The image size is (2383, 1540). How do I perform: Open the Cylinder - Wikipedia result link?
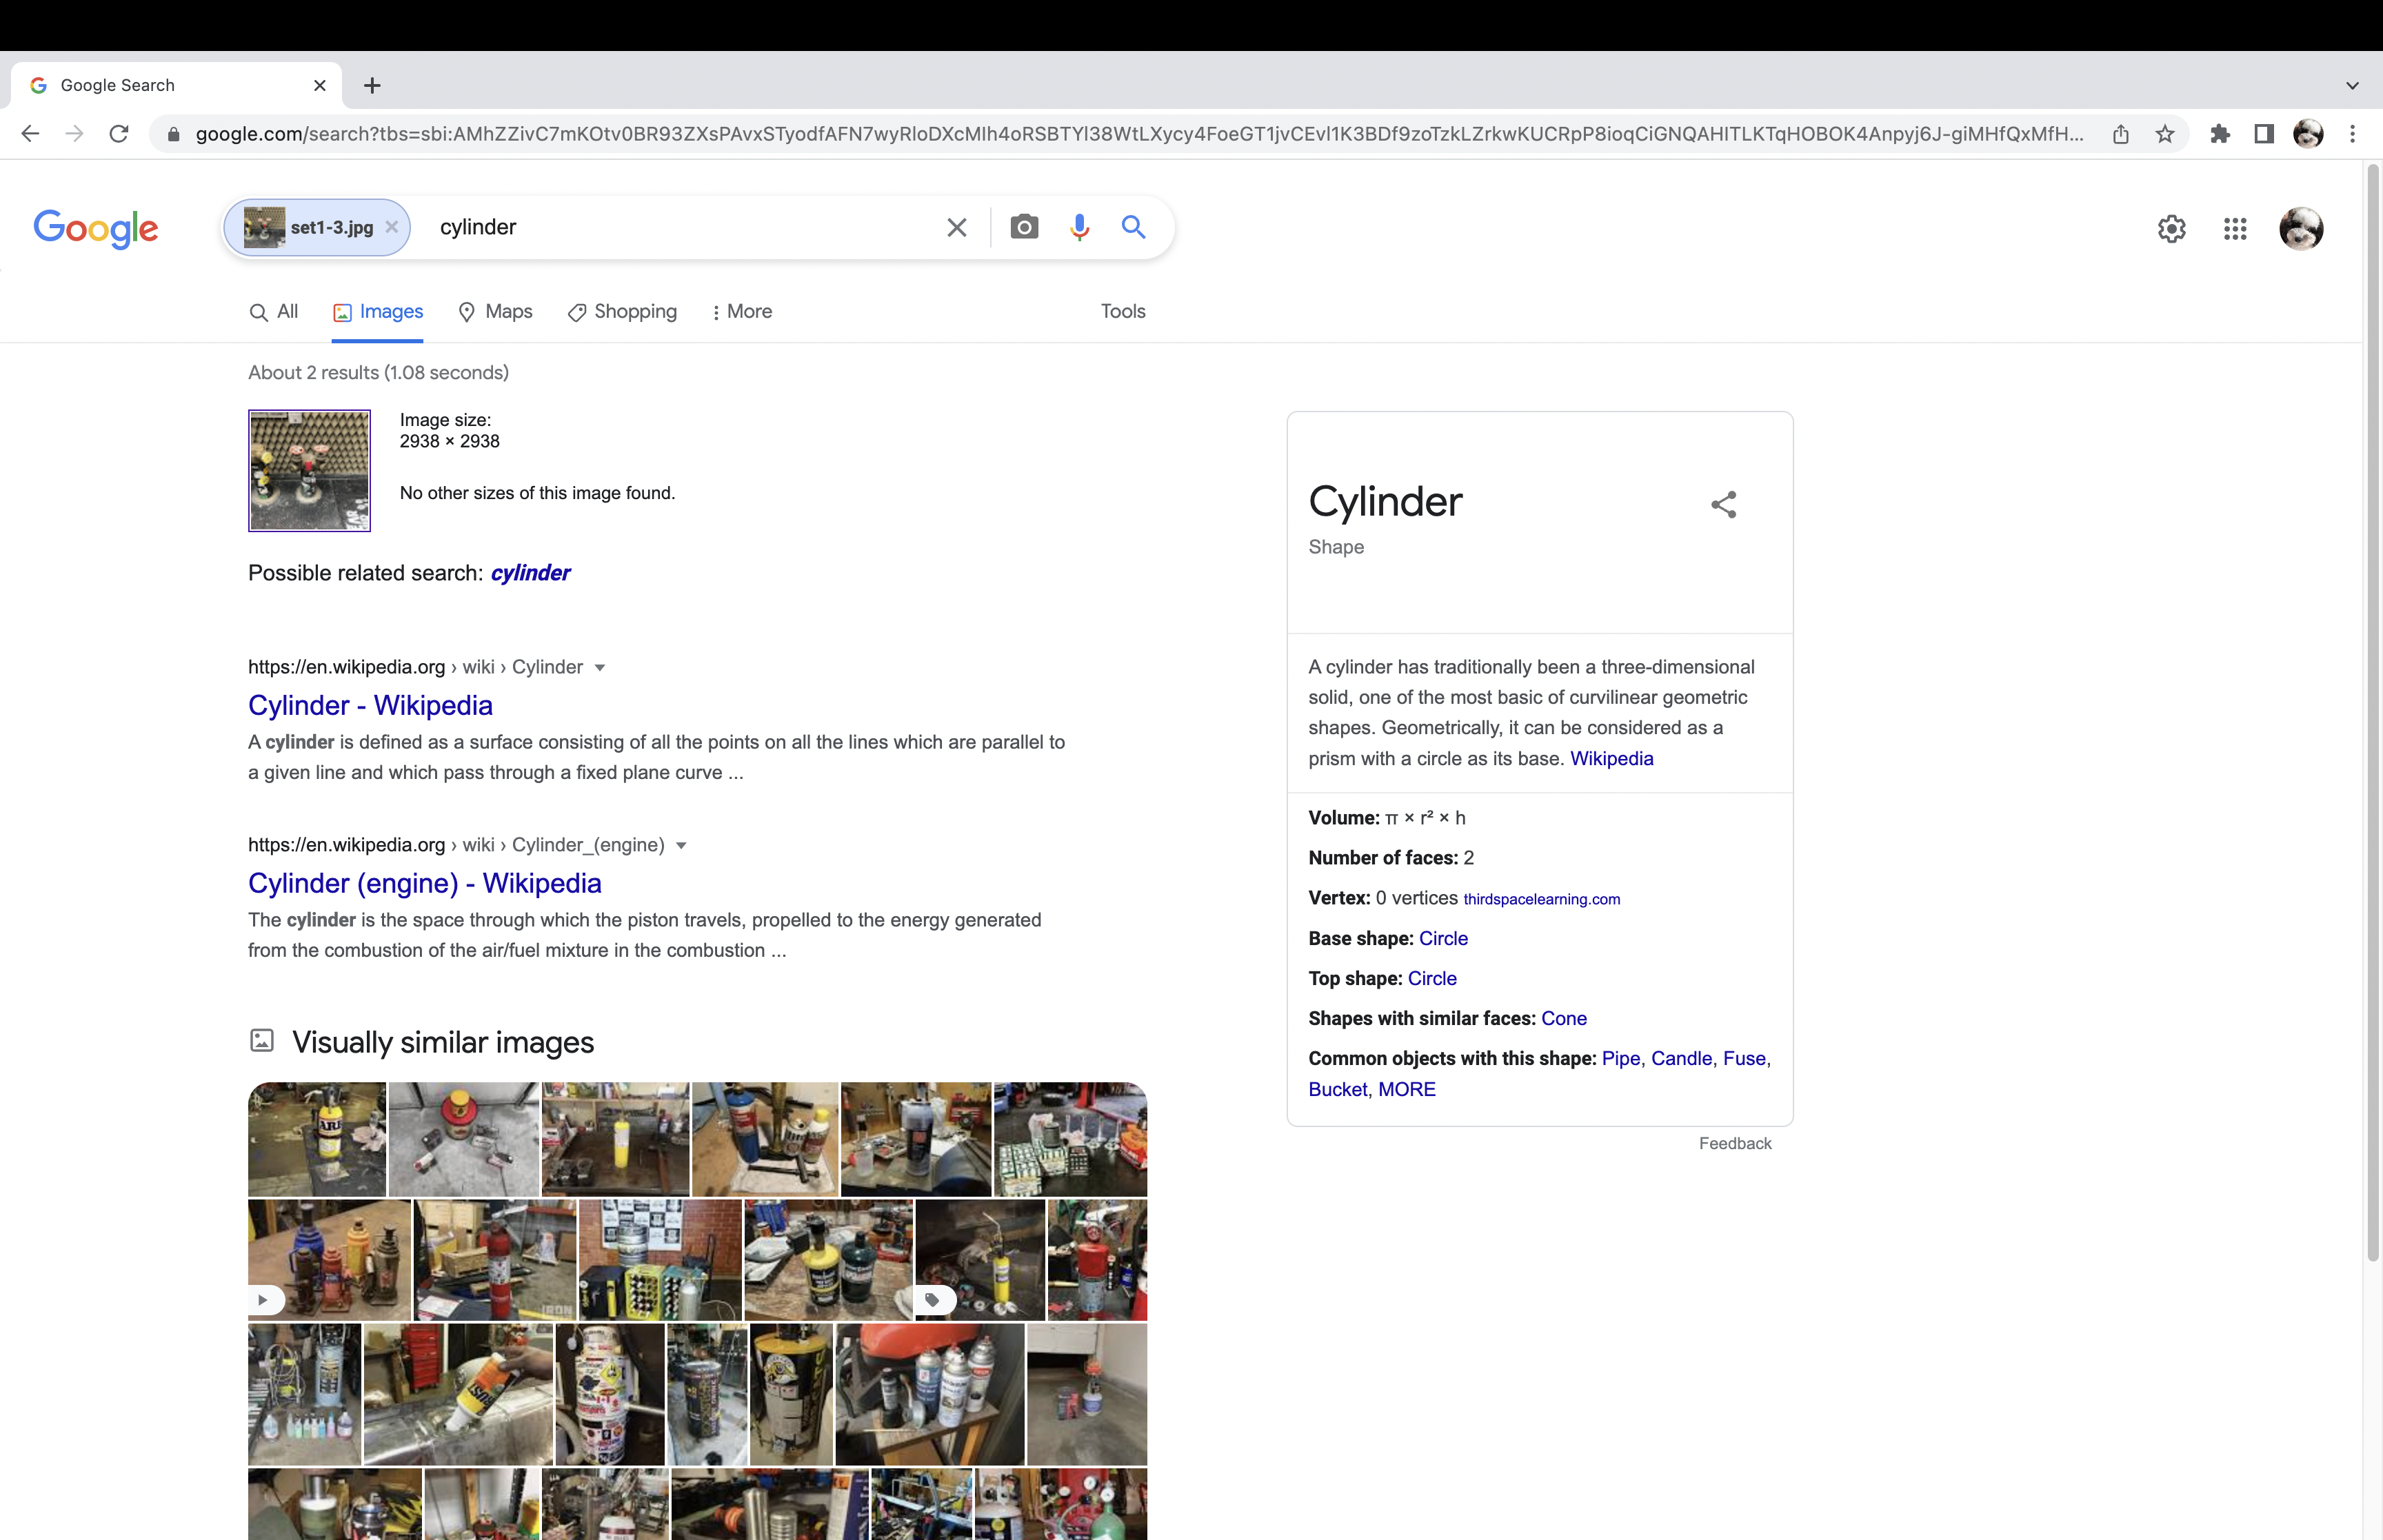point(370,706)
